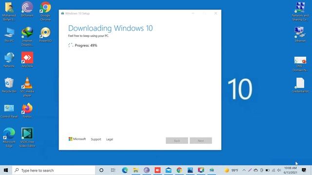Open Task View on the taskbar

113,170
